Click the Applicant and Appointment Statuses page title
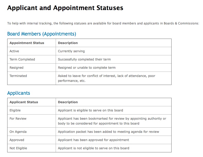 65,8
